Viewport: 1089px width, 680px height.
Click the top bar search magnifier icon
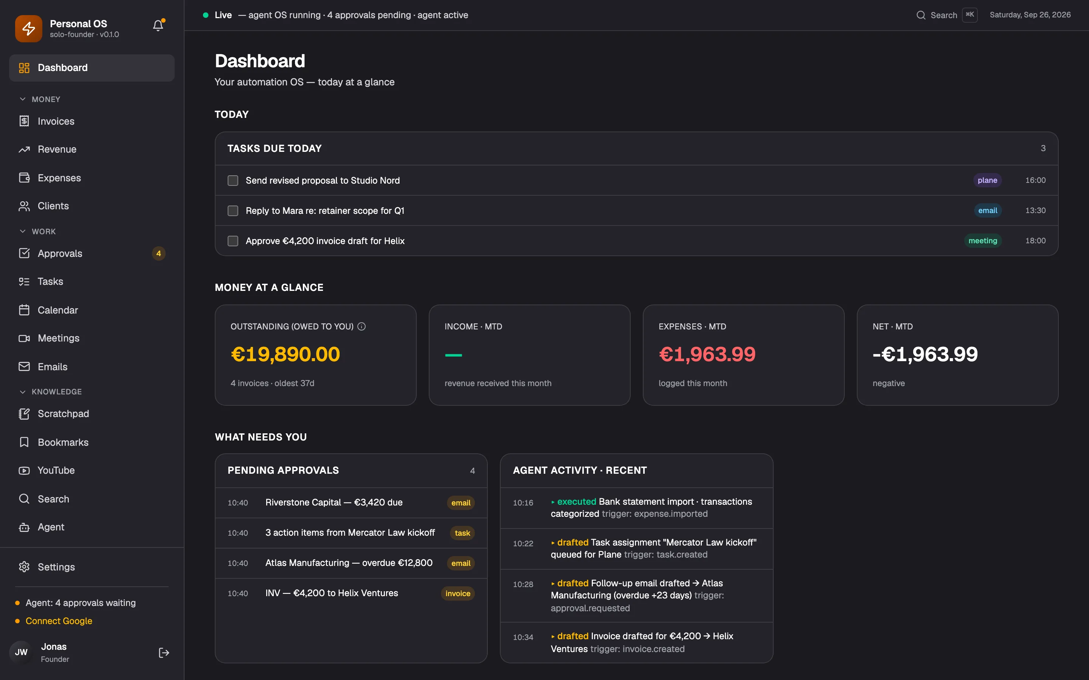point(921,15)
